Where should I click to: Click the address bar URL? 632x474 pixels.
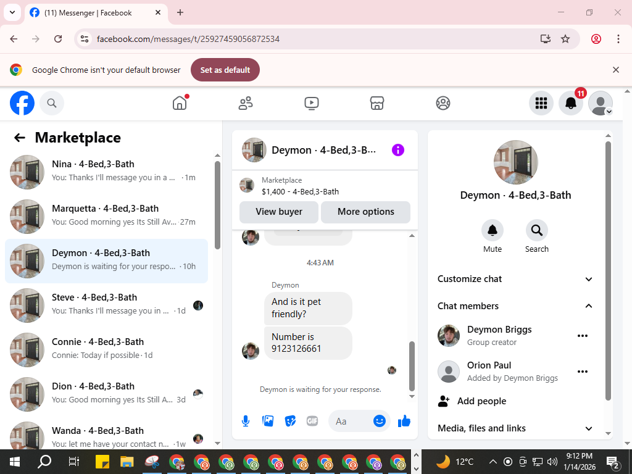[188, 39]
